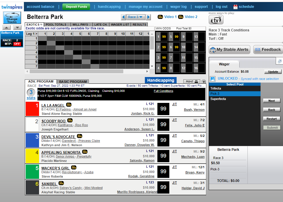
Task: Open the wager log menu
Action: click(178, 7)
